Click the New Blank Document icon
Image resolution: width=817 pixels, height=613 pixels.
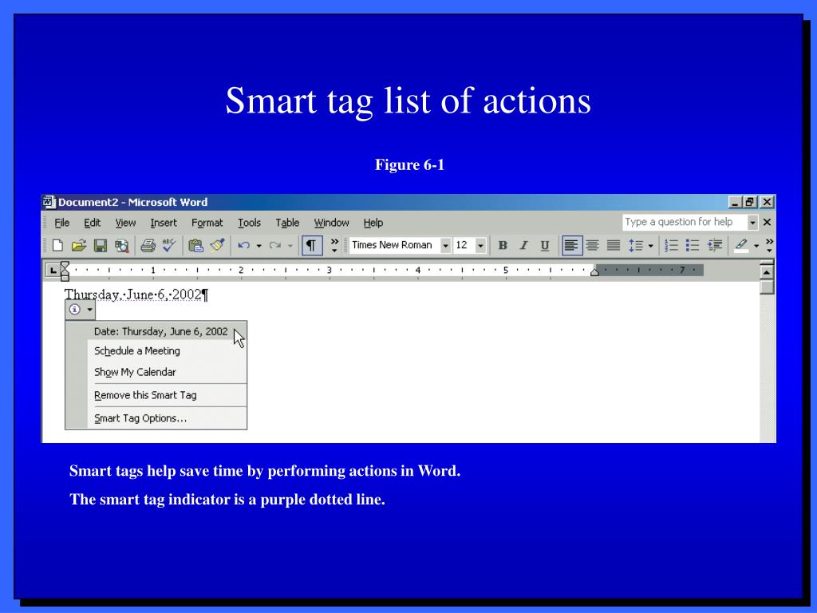[57, 246]
